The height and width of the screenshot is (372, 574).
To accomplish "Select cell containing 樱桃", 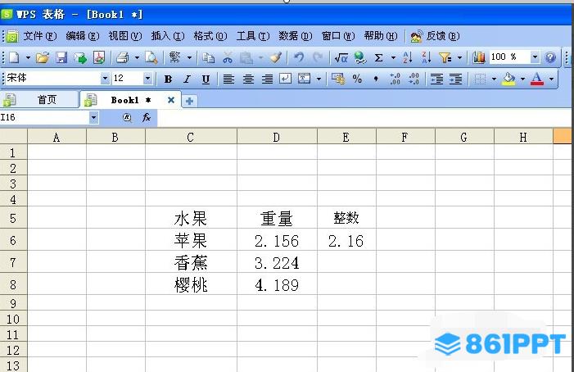I will 191,284.
